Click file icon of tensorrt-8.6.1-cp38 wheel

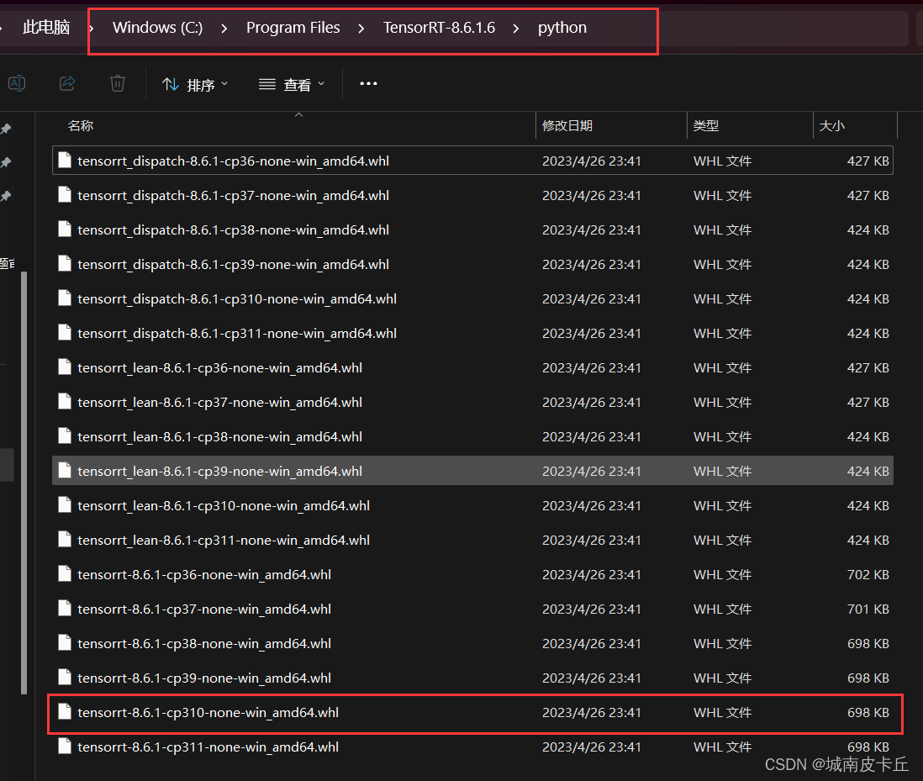click(65, 642)
